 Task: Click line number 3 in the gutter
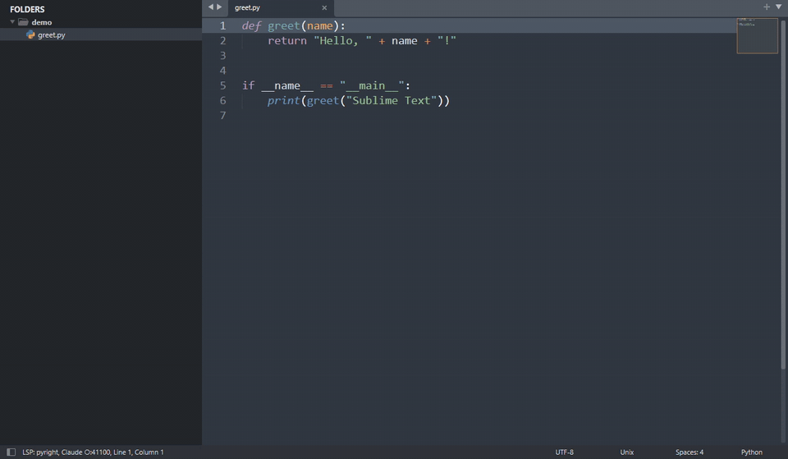[222, 55]
